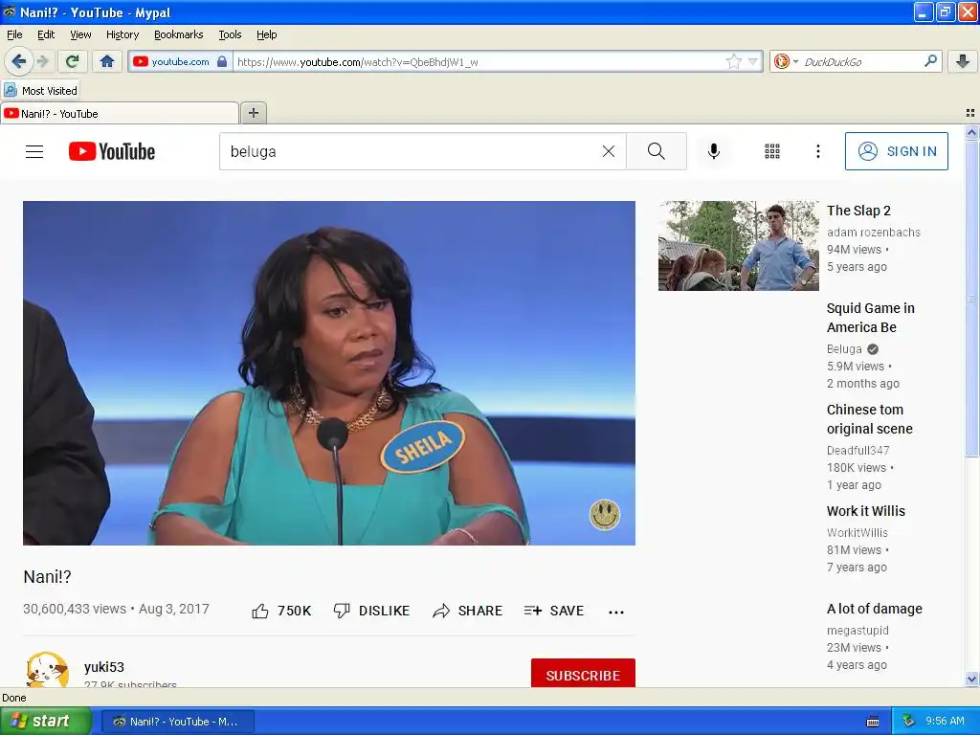Viewport: 980px width, 735px height.
Task: Open YouTube settings three-dot menu
Action: (818, 151)
